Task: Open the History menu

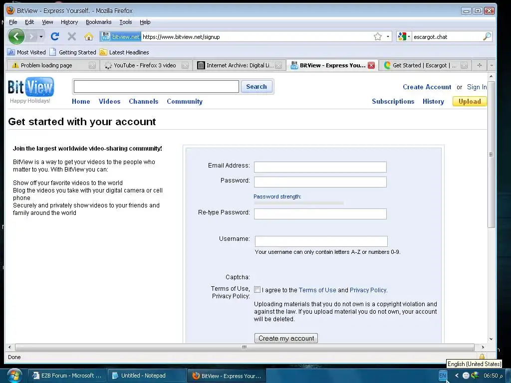Action: 69,22
